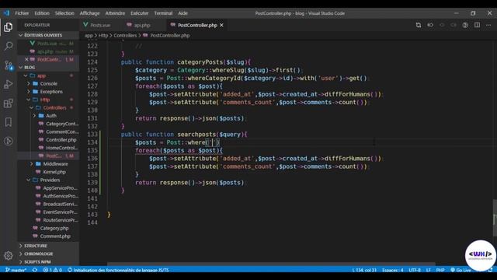Collapse the Providers folder
This screenshot has width=497, height=280.
tap(50, 180)
